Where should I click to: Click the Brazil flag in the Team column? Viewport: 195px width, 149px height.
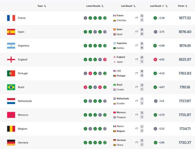(x=11, y=87)
